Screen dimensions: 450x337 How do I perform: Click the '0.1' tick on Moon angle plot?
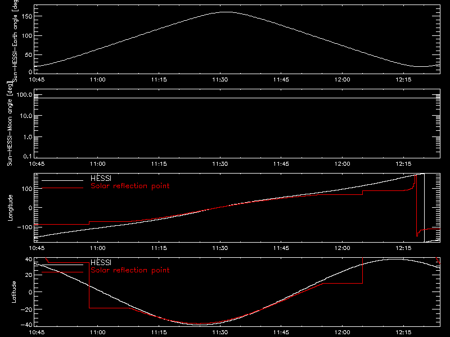[28, 156]
